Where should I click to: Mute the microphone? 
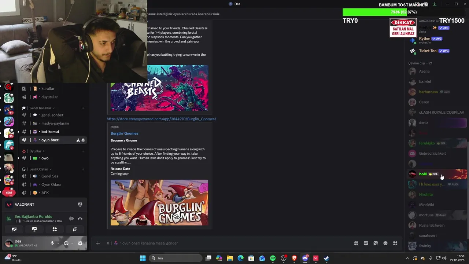[52, 243]
